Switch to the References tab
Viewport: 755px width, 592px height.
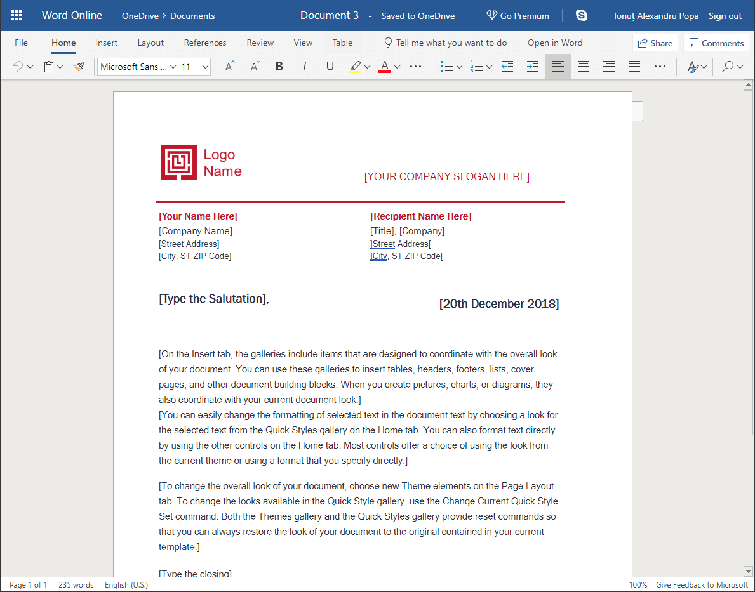(x=205, y=43)
